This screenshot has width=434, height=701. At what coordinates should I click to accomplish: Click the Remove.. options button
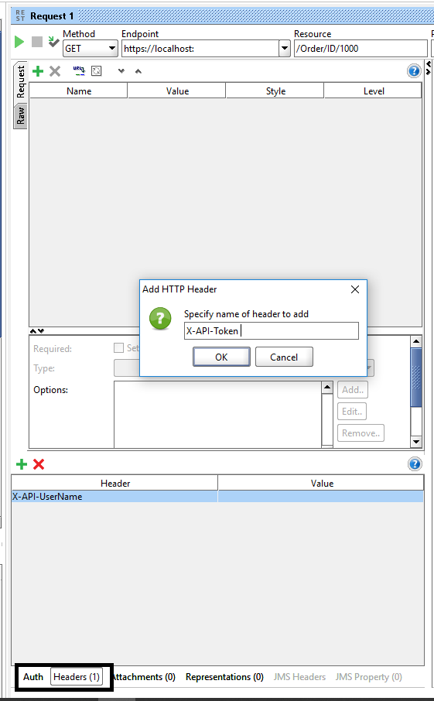(361, 433)
